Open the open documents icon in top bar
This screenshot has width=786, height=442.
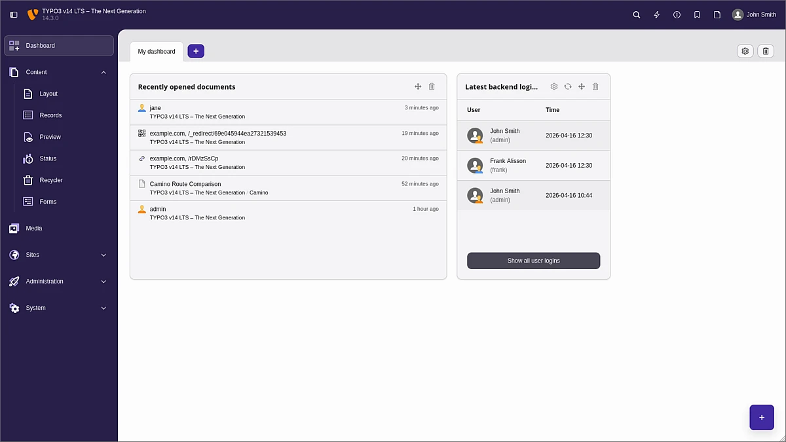coord(717,14)
